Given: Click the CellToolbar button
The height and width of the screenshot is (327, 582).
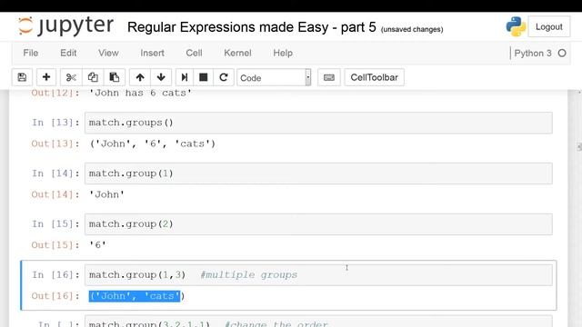Looking at the screenshot, I should click(374, 77).
